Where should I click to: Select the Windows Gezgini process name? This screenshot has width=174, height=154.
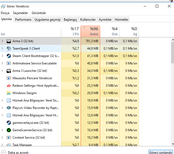point(24,93)
